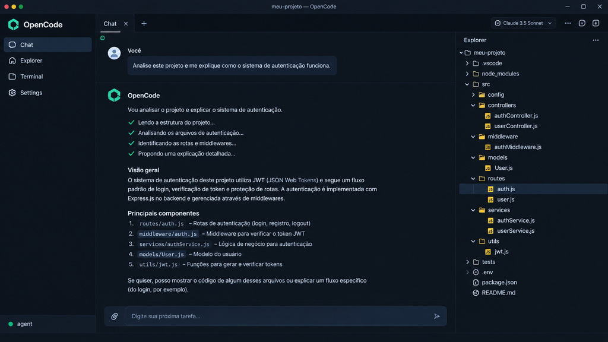Image resolution: width=608 pixels, height=342 pixels.
Task: Open Settings from the left sidebar
Action: [47, 93]
